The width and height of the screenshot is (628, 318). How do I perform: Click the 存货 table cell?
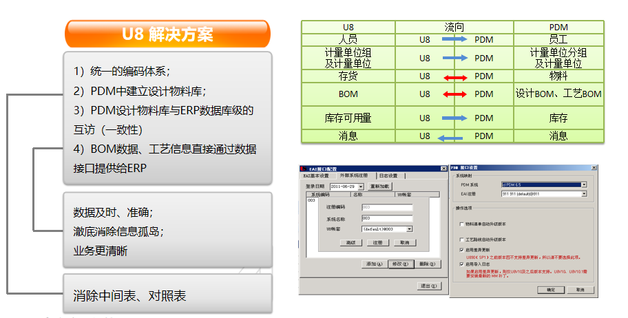click(x=348, y=76)
